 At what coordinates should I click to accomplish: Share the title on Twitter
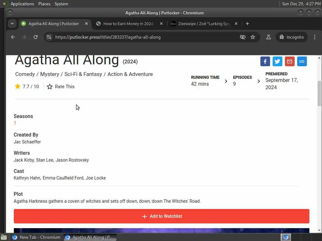point(277,61)
